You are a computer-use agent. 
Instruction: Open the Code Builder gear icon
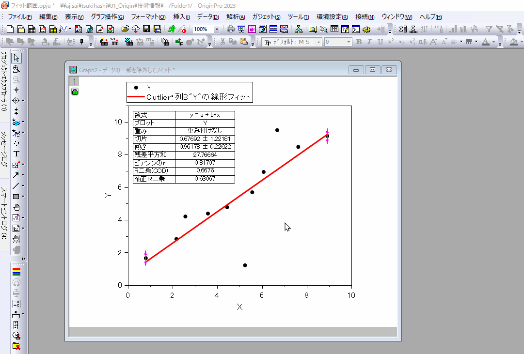[x=366, y=30]
